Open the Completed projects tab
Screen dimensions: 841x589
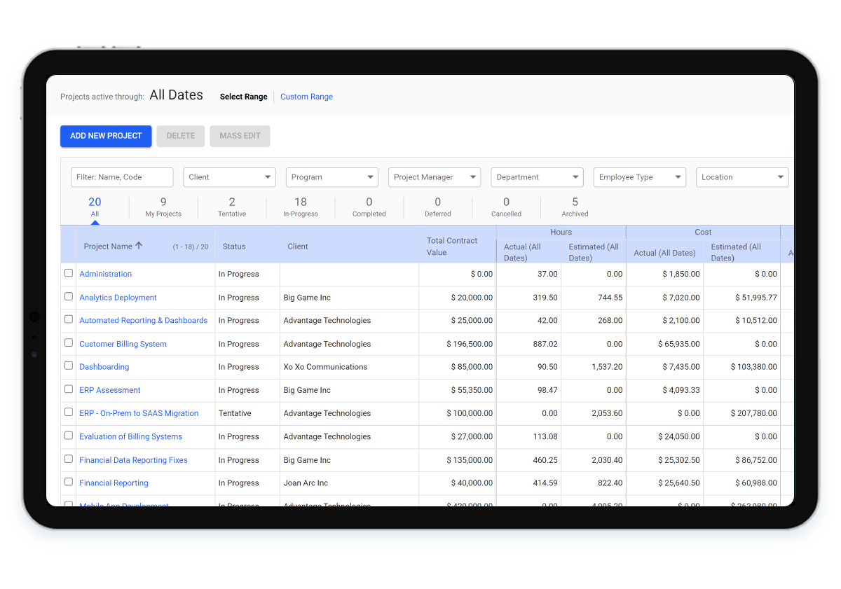click(x=369, y=207)
